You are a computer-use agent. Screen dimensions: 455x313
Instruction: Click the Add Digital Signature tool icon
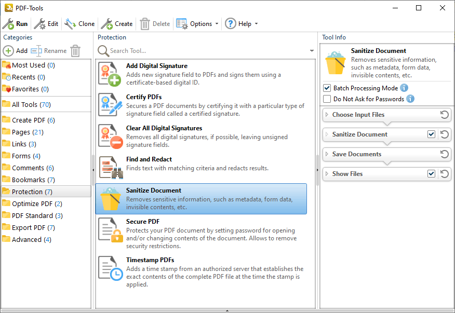pyautogui.click(x=110, y=74)
